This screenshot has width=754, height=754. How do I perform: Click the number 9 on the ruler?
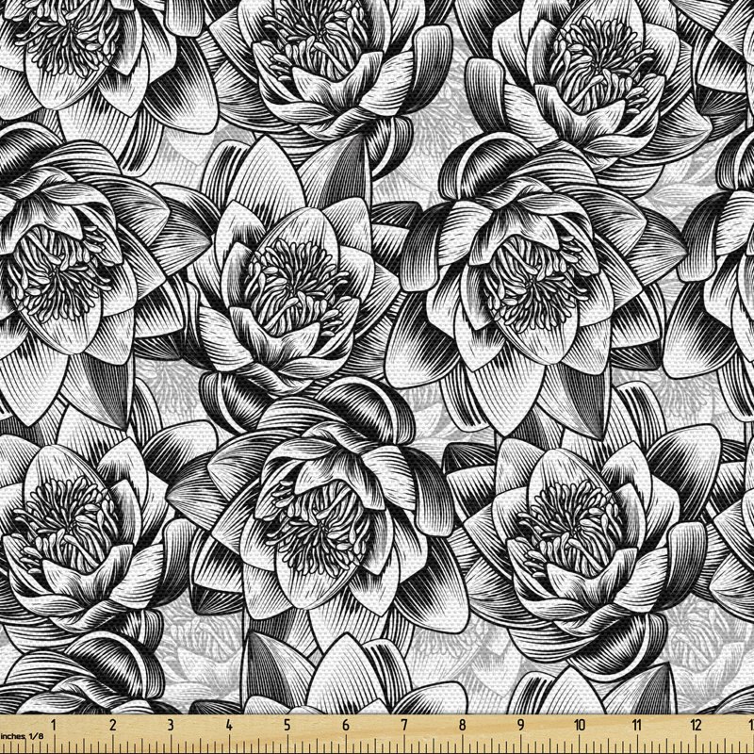click(521, 725)
